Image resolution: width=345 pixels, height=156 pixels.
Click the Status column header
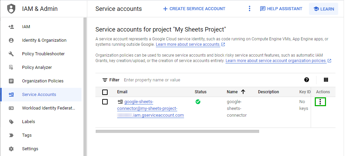pos(200,92)
